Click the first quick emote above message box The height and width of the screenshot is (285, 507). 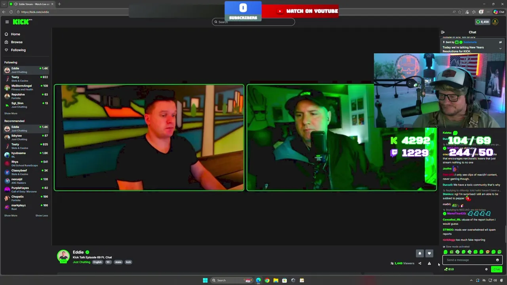pyautogui.click(x=446, y=252)
